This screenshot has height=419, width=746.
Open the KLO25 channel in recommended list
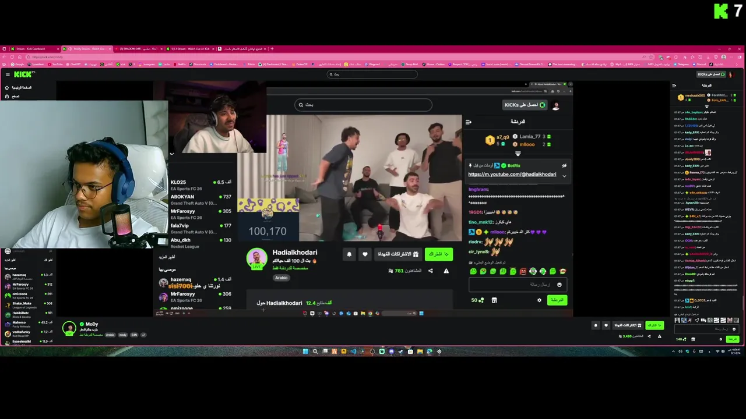pos(201,185)
